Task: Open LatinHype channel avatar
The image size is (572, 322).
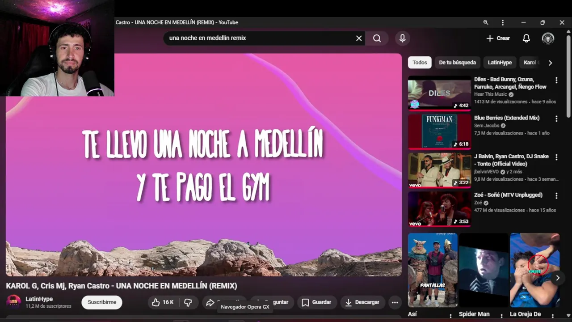Action: click(x=13, y=302)
